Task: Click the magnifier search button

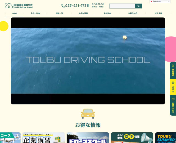Action: pos(139,6)
